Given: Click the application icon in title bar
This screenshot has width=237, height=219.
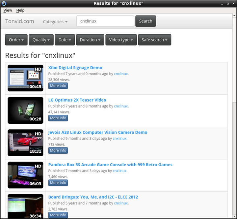Looking at the screenshot, I should click(4, 3).
